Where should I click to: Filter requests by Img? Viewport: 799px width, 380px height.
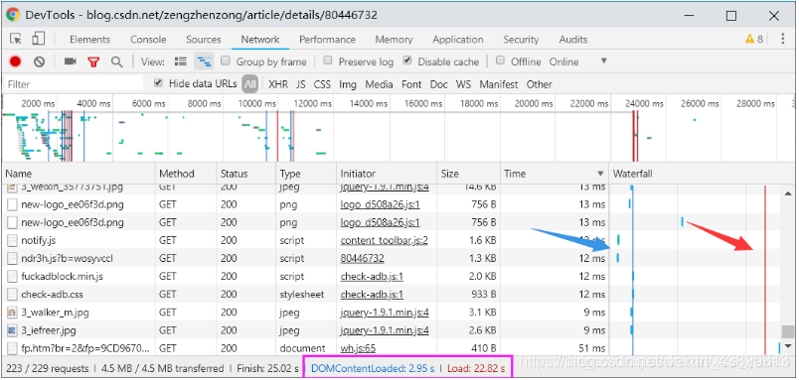point(348,84)
